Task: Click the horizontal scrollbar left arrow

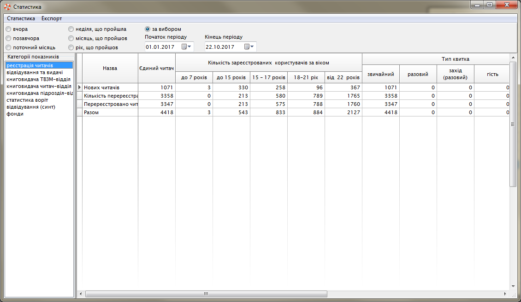Action: click(x=81, y=294)
